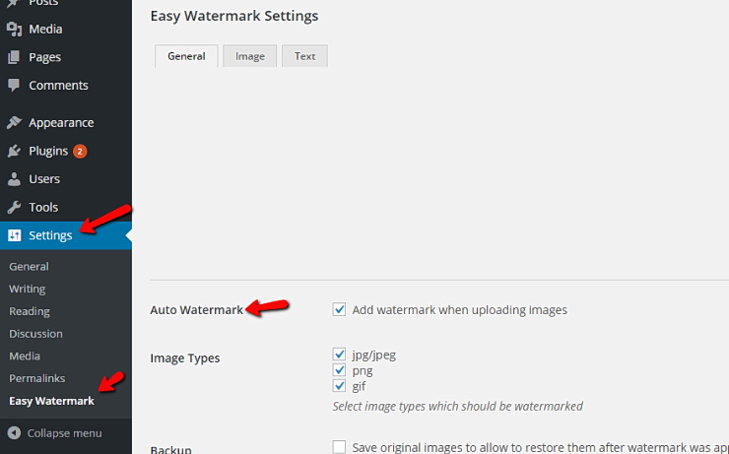Click the Users person icon
This screenshot has width=729, height=454.
tap(14, 179)
